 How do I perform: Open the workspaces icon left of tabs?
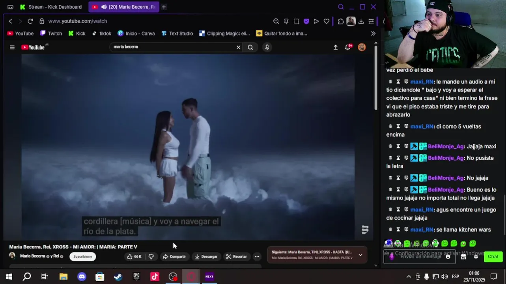[x=10, y=7]
